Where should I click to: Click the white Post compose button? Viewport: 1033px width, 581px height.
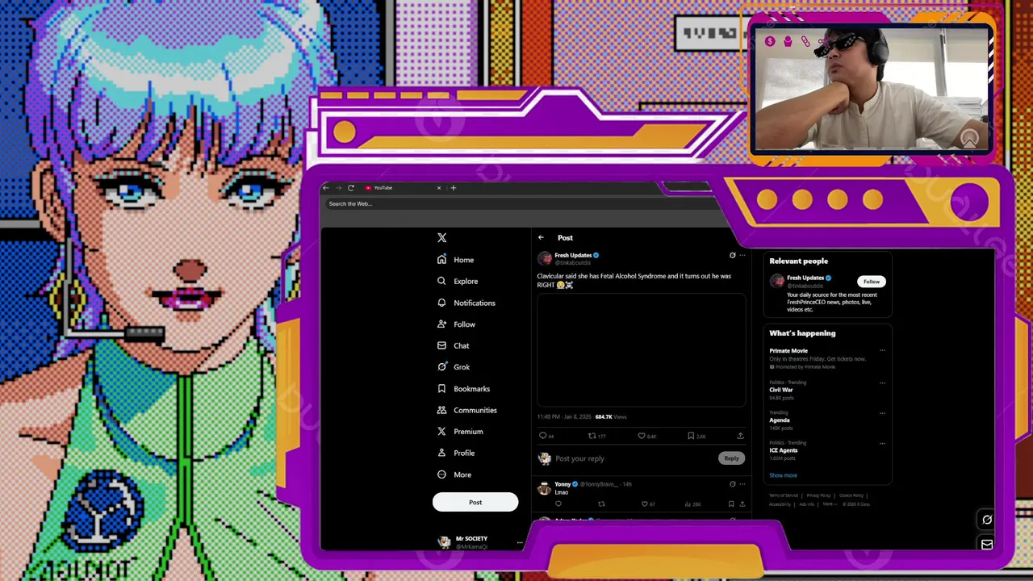(475, 502)
